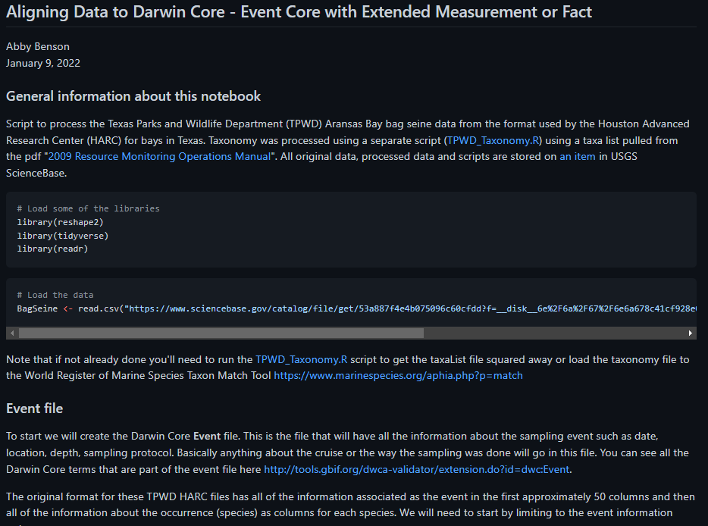
Task: Click the 'General information about this notebook' heading
Action: [133, 96]
